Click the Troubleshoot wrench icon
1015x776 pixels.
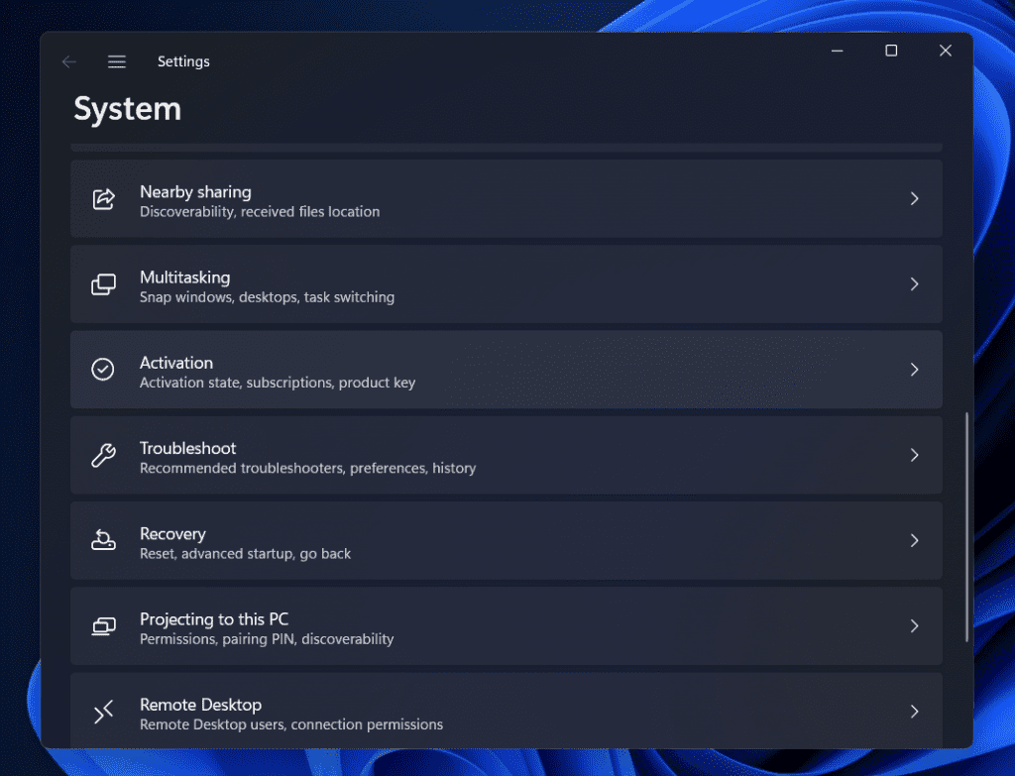click(103, 455)
